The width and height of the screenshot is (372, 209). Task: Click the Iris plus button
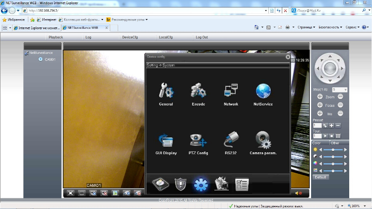(320, 113)
